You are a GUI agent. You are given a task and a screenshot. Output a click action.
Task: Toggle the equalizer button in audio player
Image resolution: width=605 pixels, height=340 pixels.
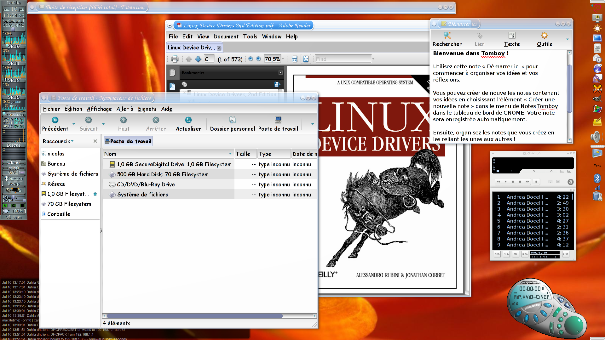pyautogui.click(x=562, y=171)
